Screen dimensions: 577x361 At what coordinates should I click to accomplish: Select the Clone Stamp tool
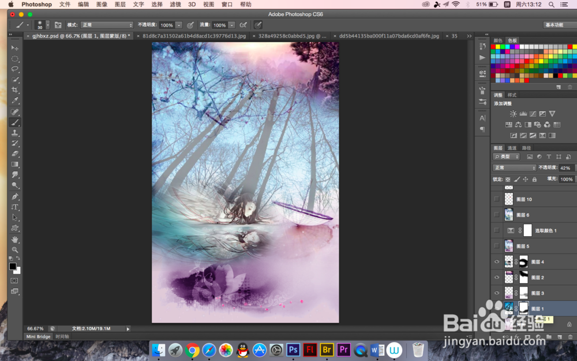click(x=15, y=133)
